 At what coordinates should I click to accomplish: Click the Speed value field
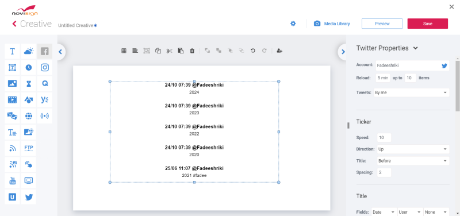point(384,137)
